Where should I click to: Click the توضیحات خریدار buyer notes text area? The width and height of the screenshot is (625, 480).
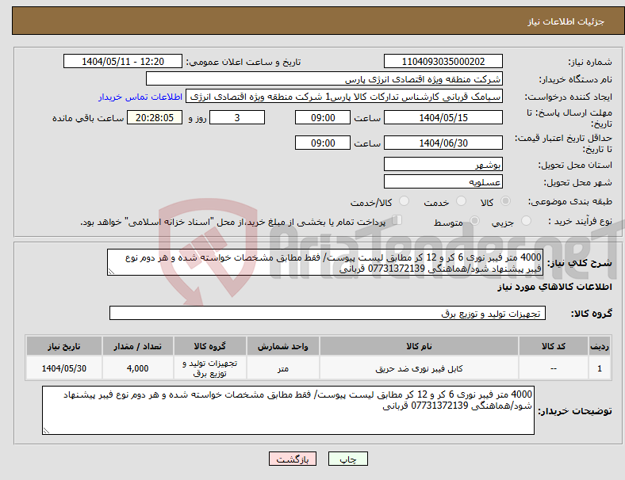click(288, 410)
